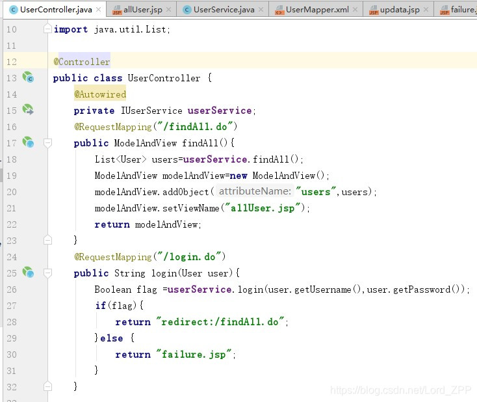
Task: Close the updata.jsp tab
Action: (426, 10)
